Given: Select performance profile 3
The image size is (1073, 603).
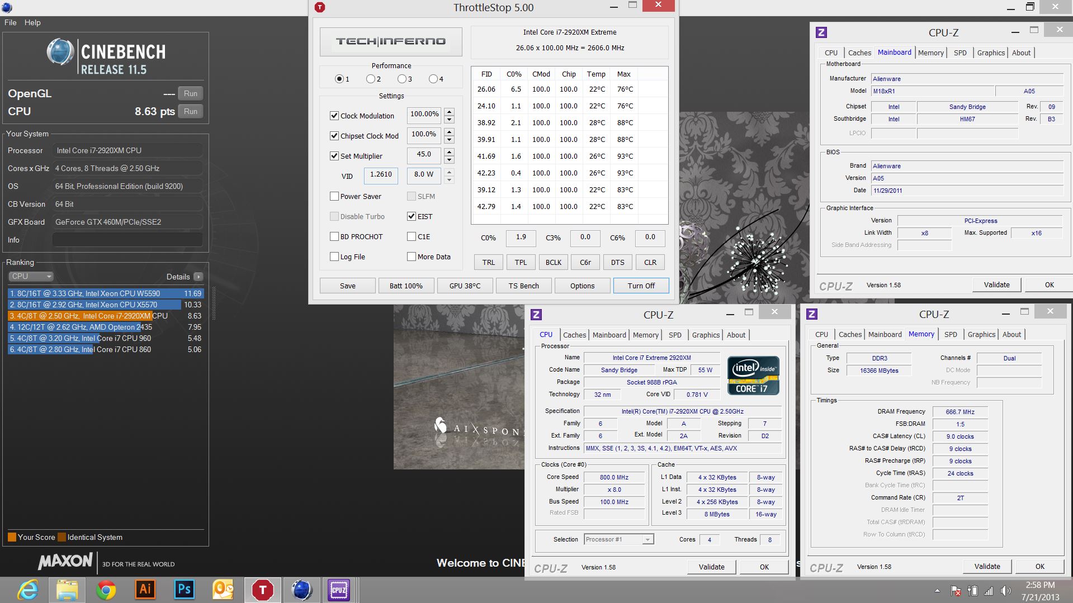Looking at the screenshot, I should [x=401, y=79].
